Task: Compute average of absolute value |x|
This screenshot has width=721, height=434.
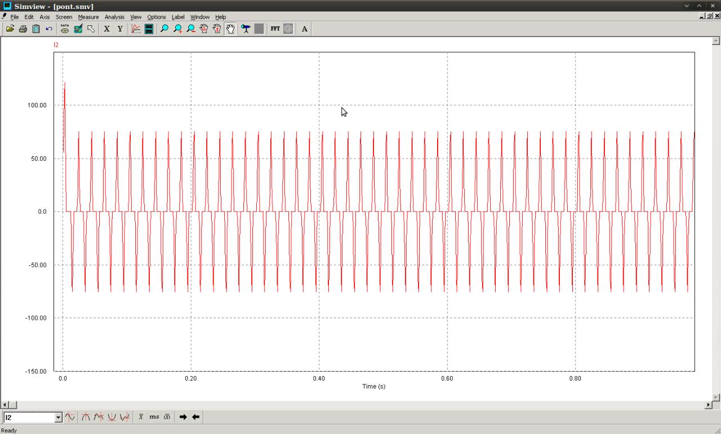Action: tap(167, 417)
